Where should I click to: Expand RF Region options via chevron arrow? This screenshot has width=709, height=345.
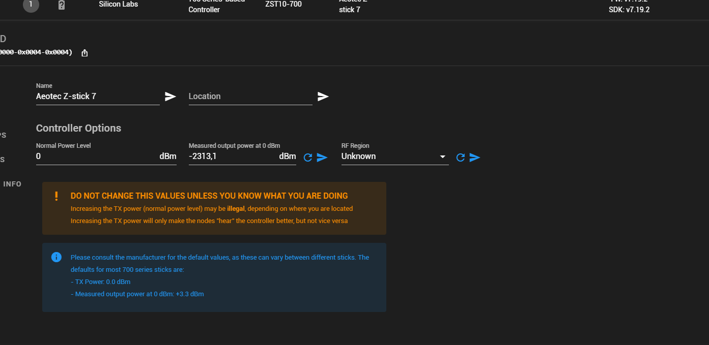pos(442,157)
